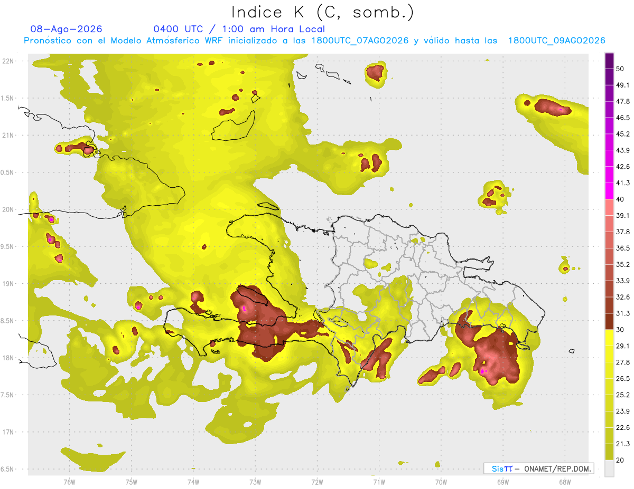
Task: Click the colorbar value '20' at the bottom
Action: click(620, 461)
